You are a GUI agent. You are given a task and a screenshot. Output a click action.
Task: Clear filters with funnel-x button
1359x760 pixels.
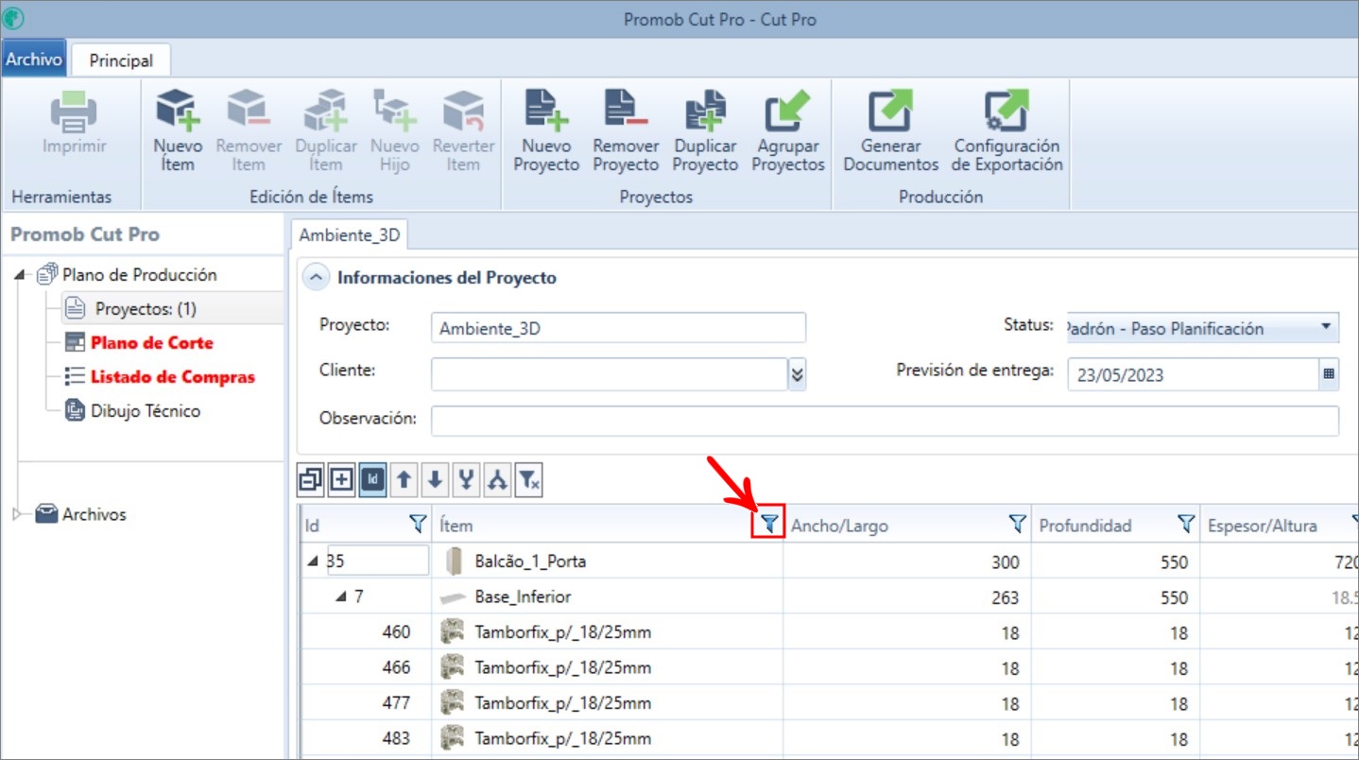528,480
